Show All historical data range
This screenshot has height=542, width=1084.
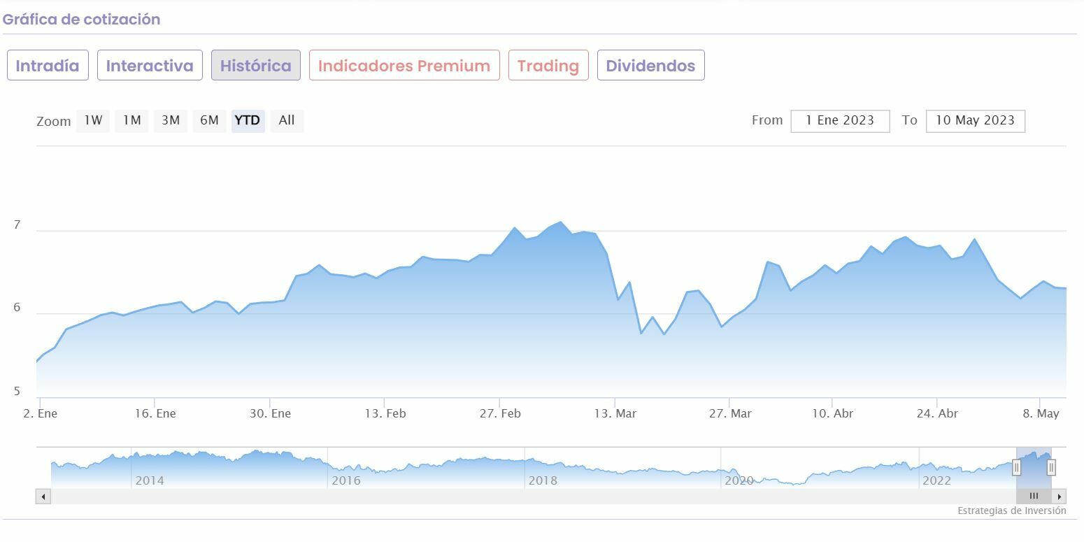point(287,120)
